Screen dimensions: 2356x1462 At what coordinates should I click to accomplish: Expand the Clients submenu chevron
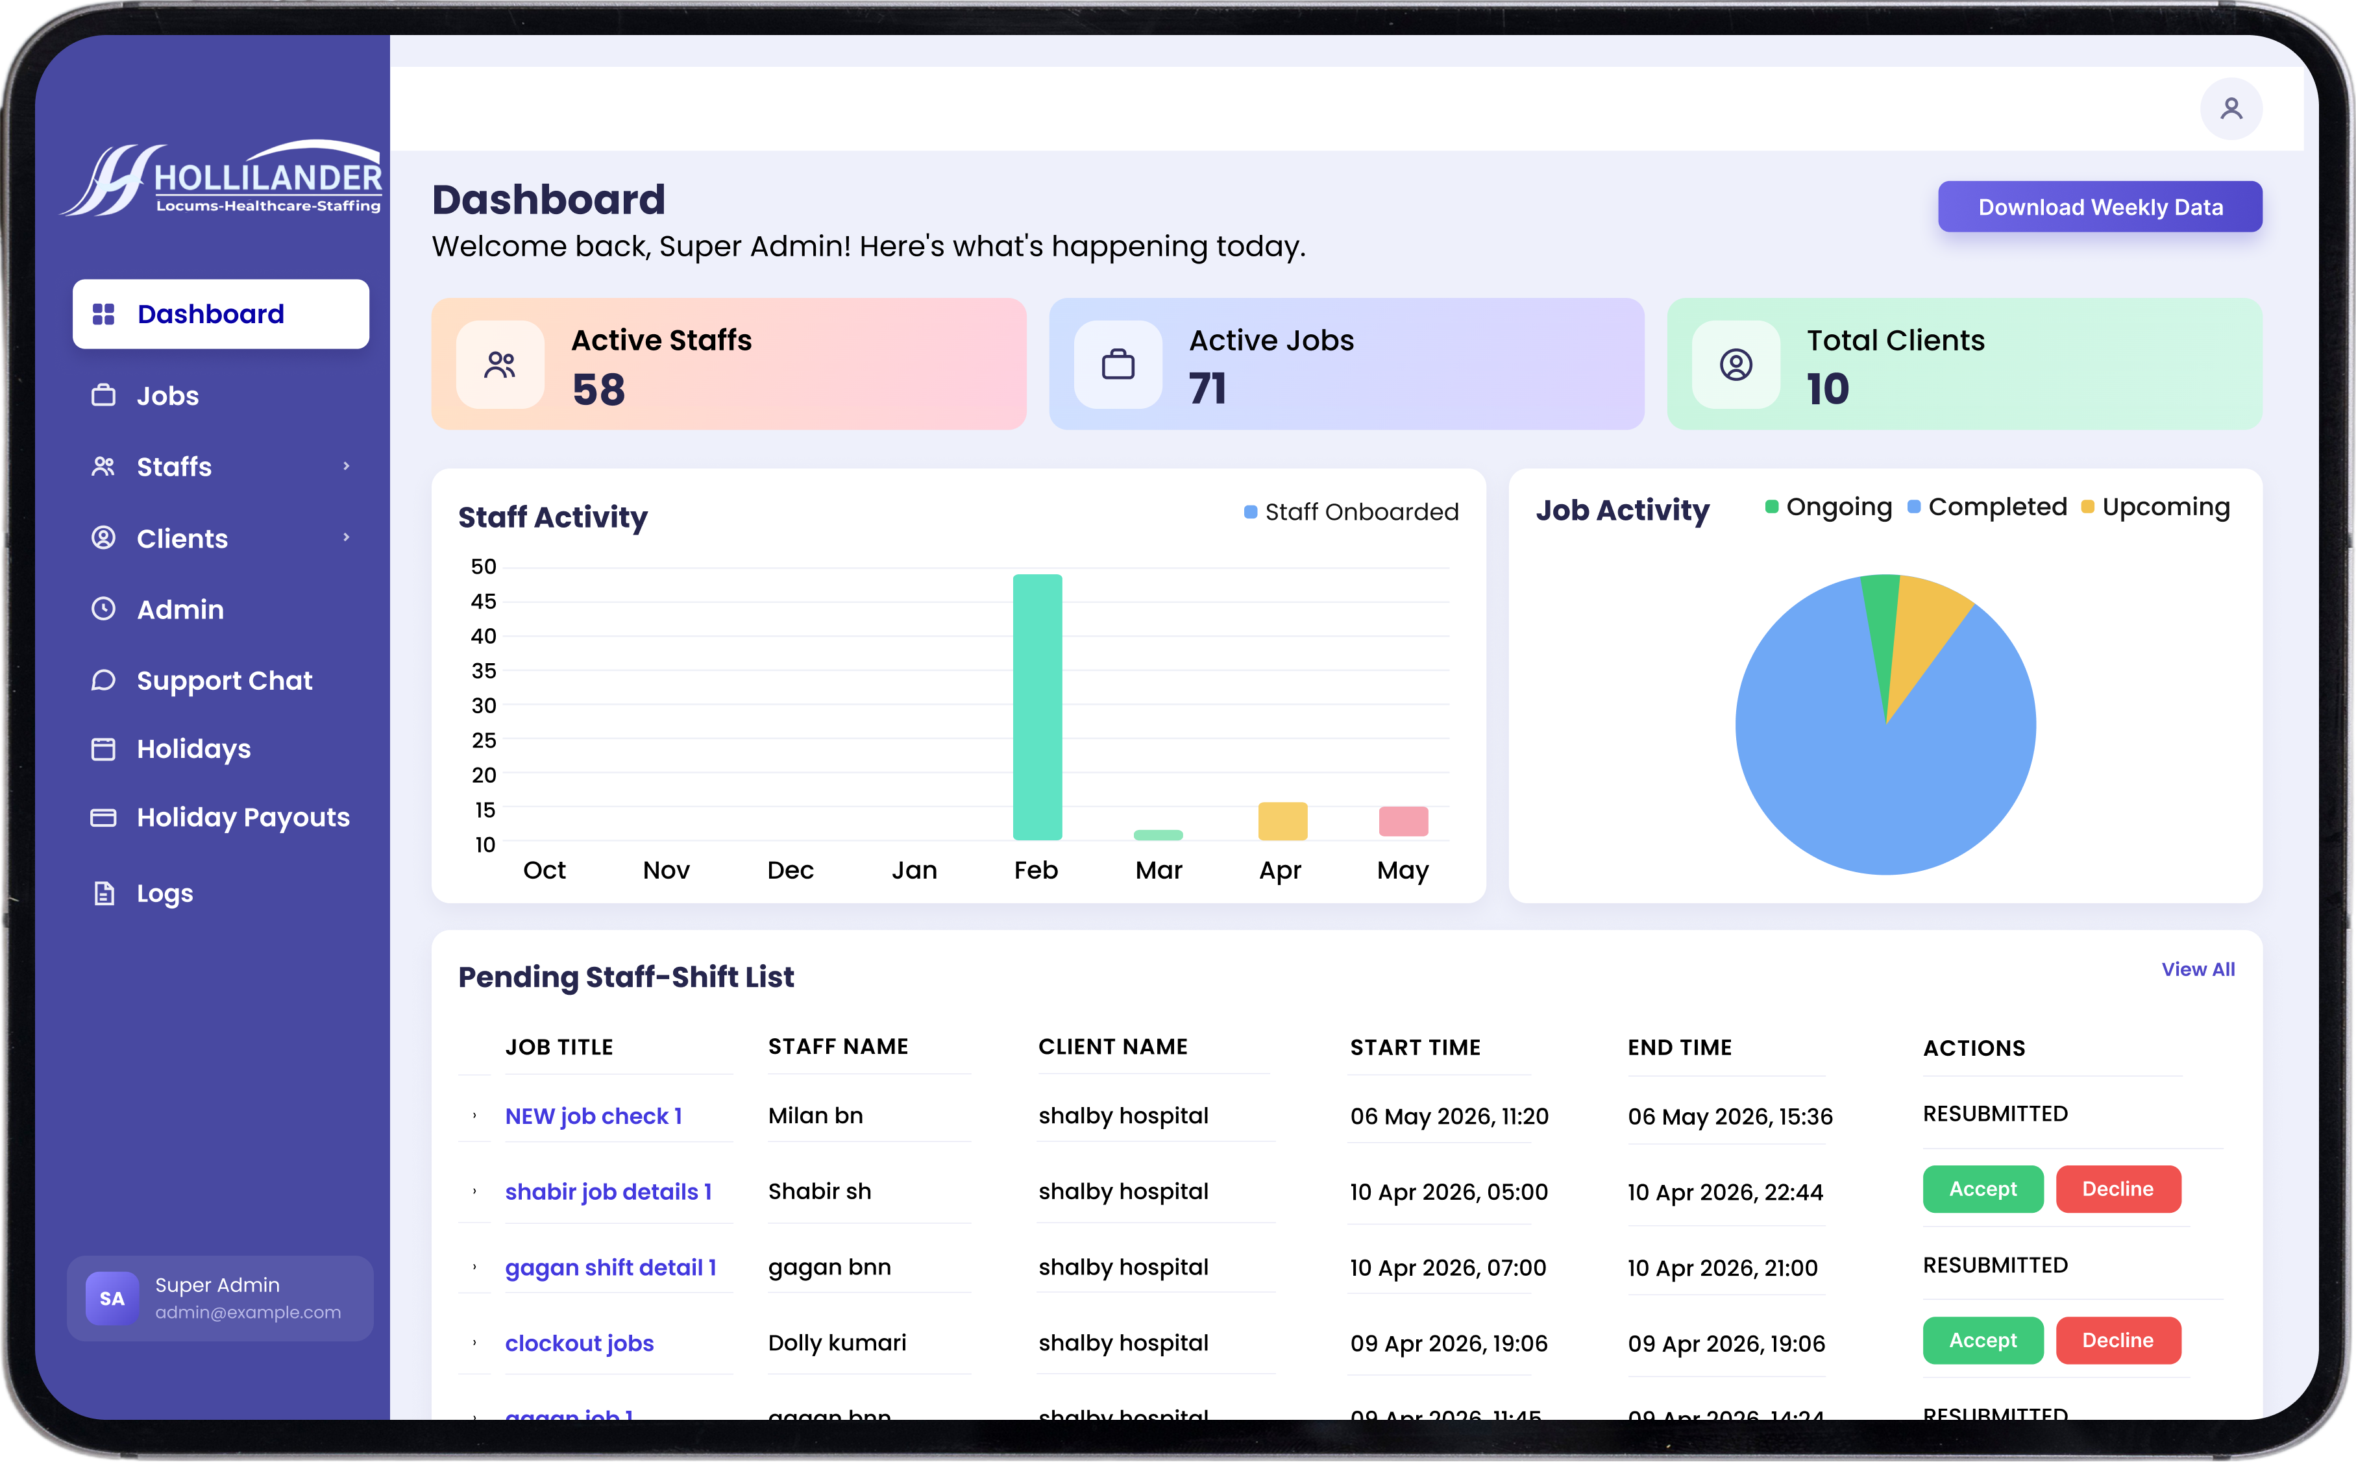click(346, 537)
